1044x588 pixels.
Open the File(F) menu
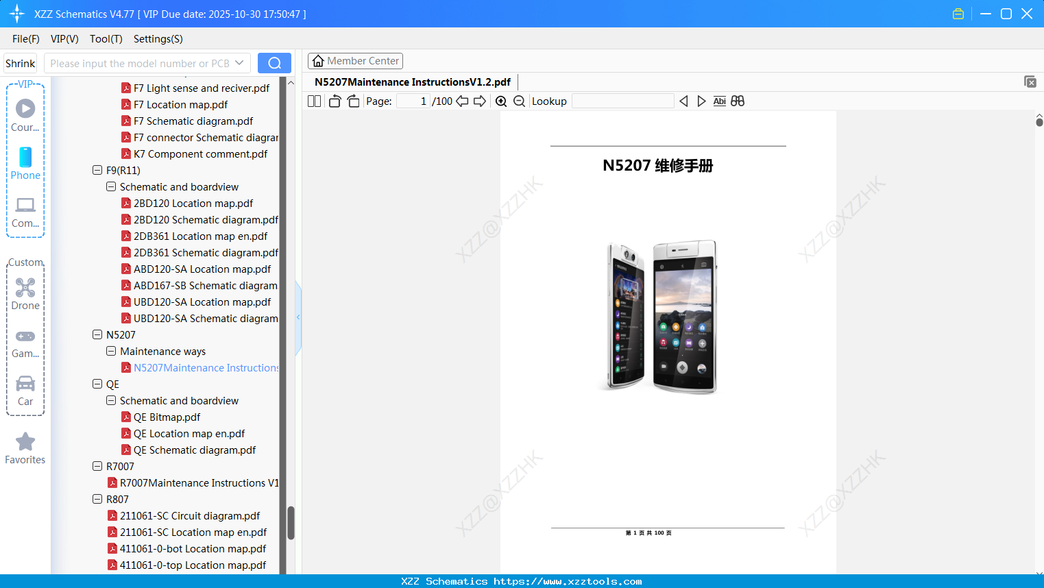point(26,39)
